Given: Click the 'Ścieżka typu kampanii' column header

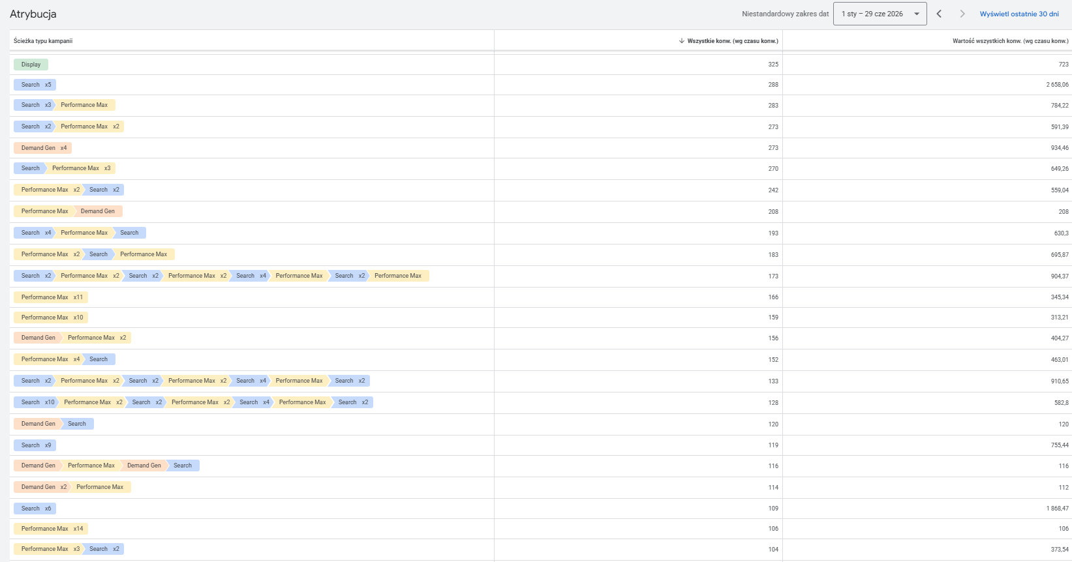Looking at the screenshot, I should (x=43, y=40).
